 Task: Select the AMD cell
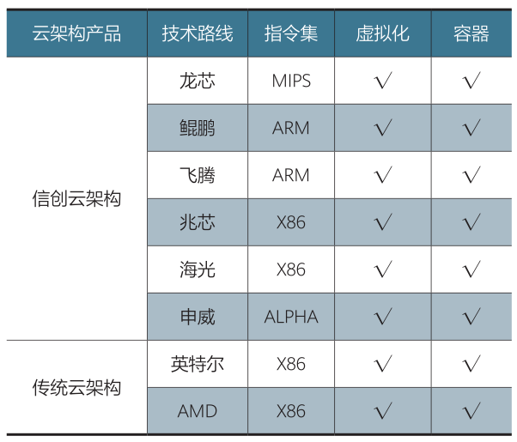[x=198, y=411]
